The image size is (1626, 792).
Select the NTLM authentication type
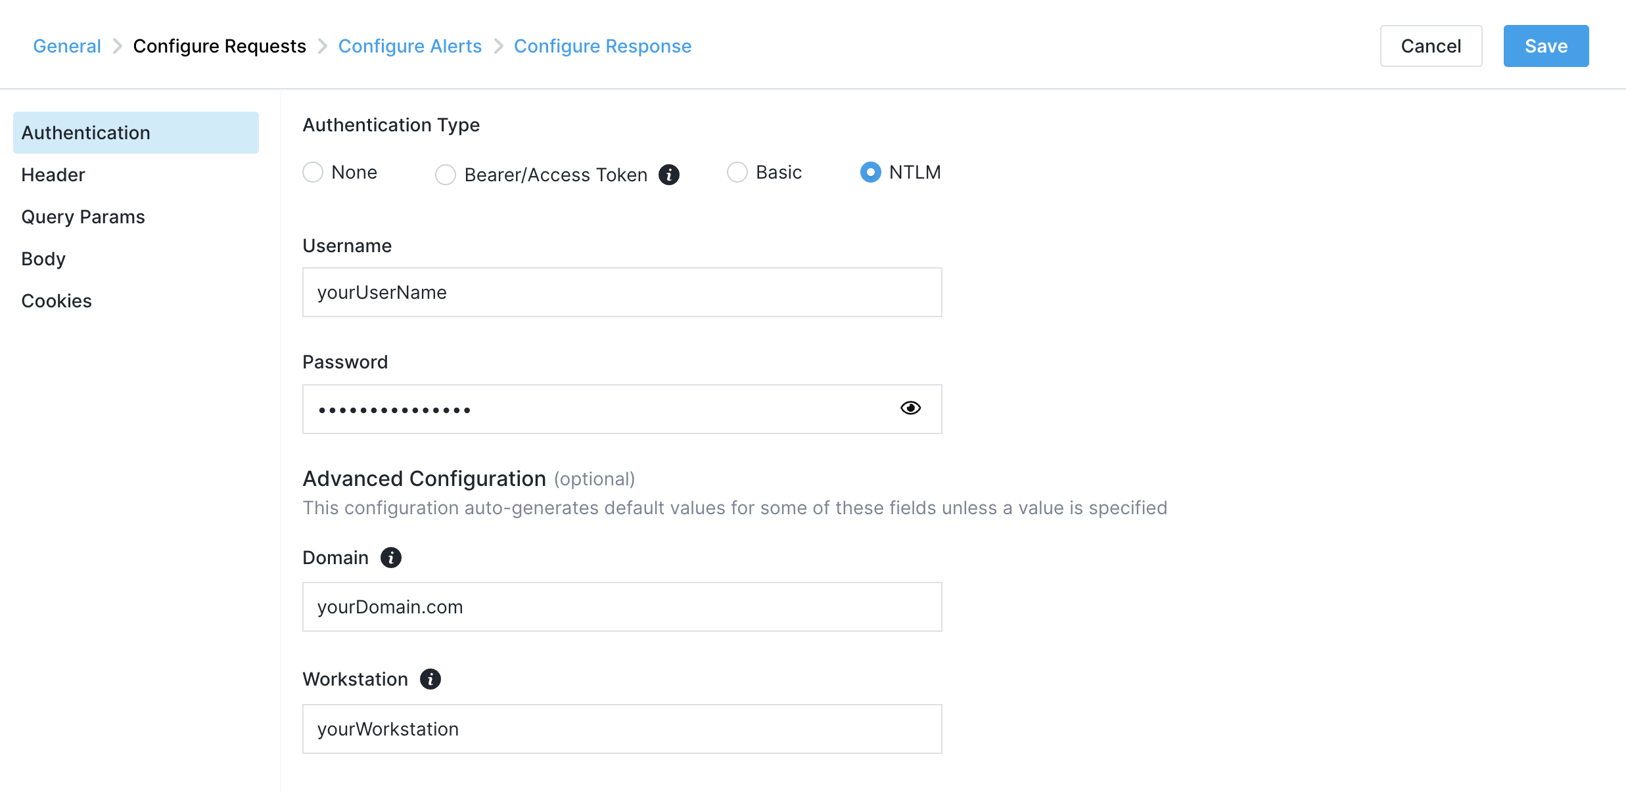(870, 172)
